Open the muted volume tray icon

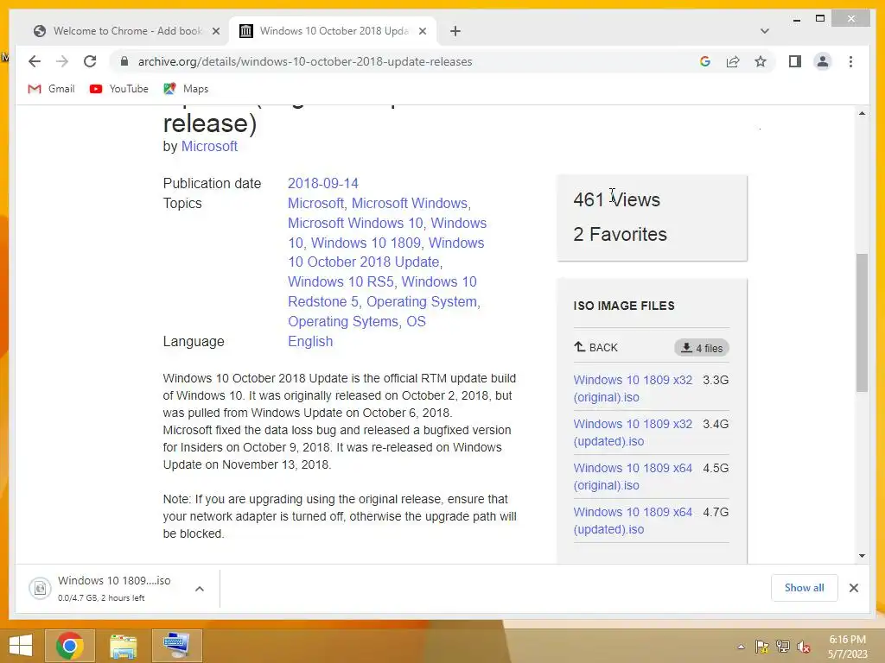[804, 647]
